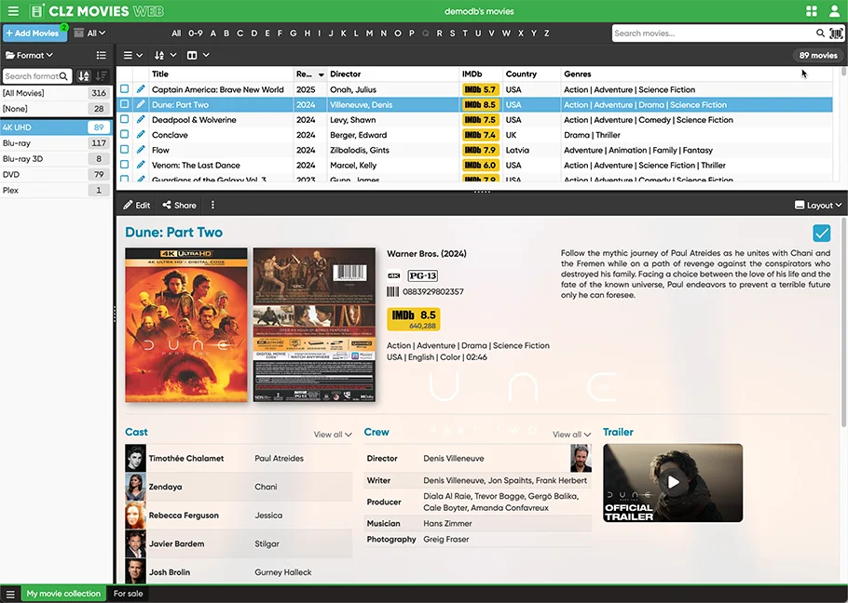The height and width of the screenshot is (603, 848).
Task: Switch to For sale tab
Action: click(129, 594)
